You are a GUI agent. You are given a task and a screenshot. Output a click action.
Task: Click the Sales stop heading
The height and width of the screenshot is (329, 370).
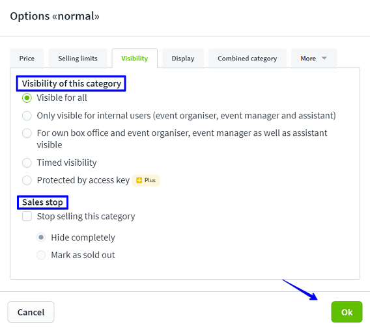click(x=42, y=202)
